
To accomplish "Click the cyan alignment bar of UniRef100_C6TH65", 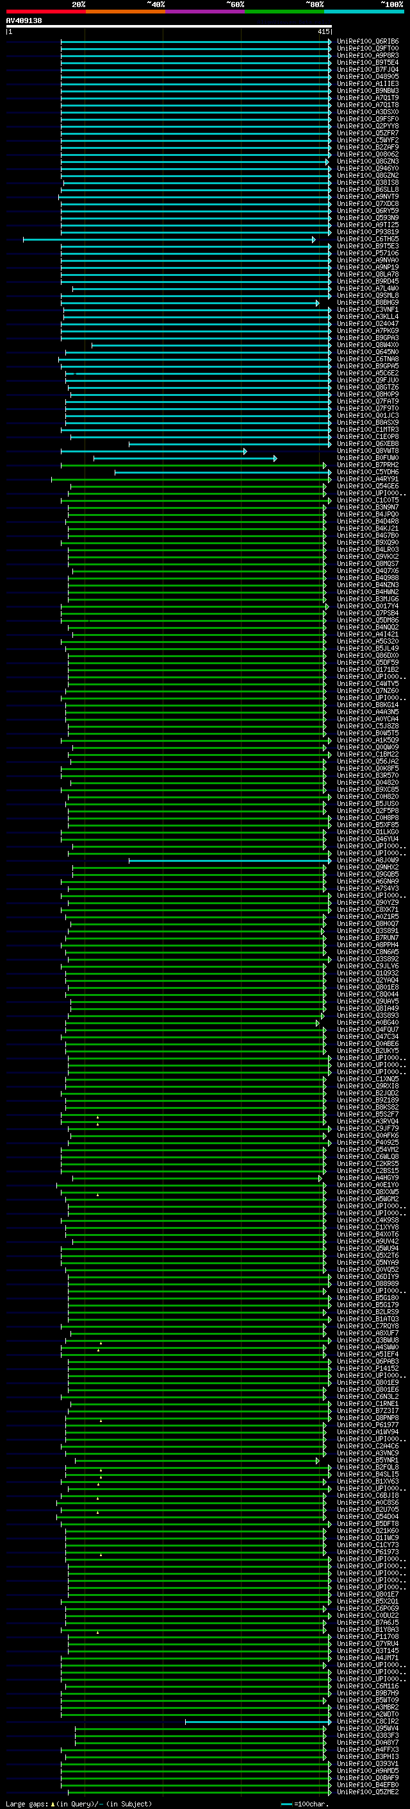I will coord(169,239).
